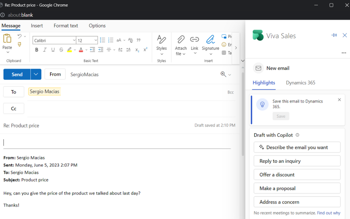Undo the last action
The width and height of the screenshot is (350, 219).
coord(20,36)
